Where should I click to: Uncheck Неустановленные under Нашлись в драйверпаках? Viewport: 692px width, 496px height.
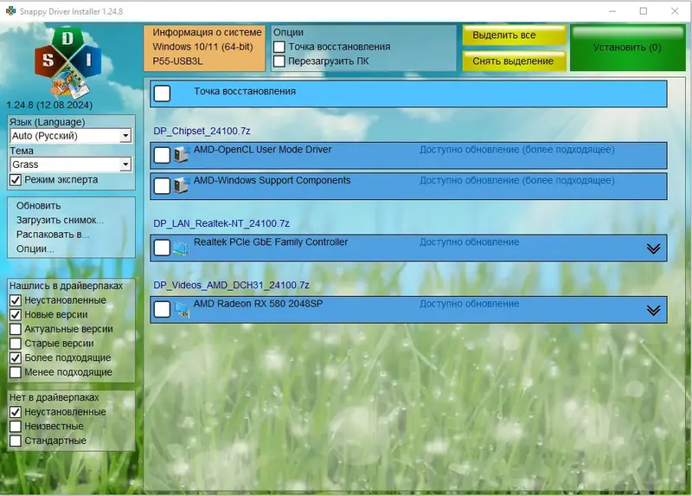click(16, 300)
